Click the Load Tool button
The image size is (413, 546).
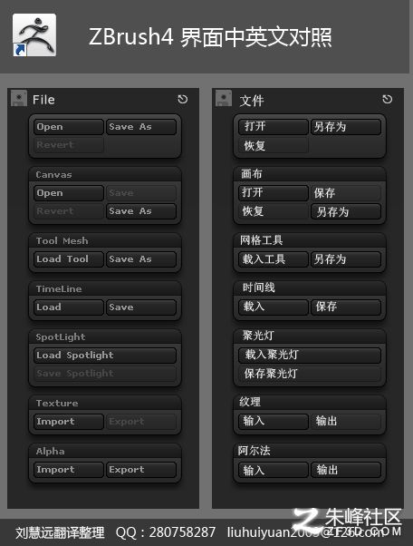(69, 259)
